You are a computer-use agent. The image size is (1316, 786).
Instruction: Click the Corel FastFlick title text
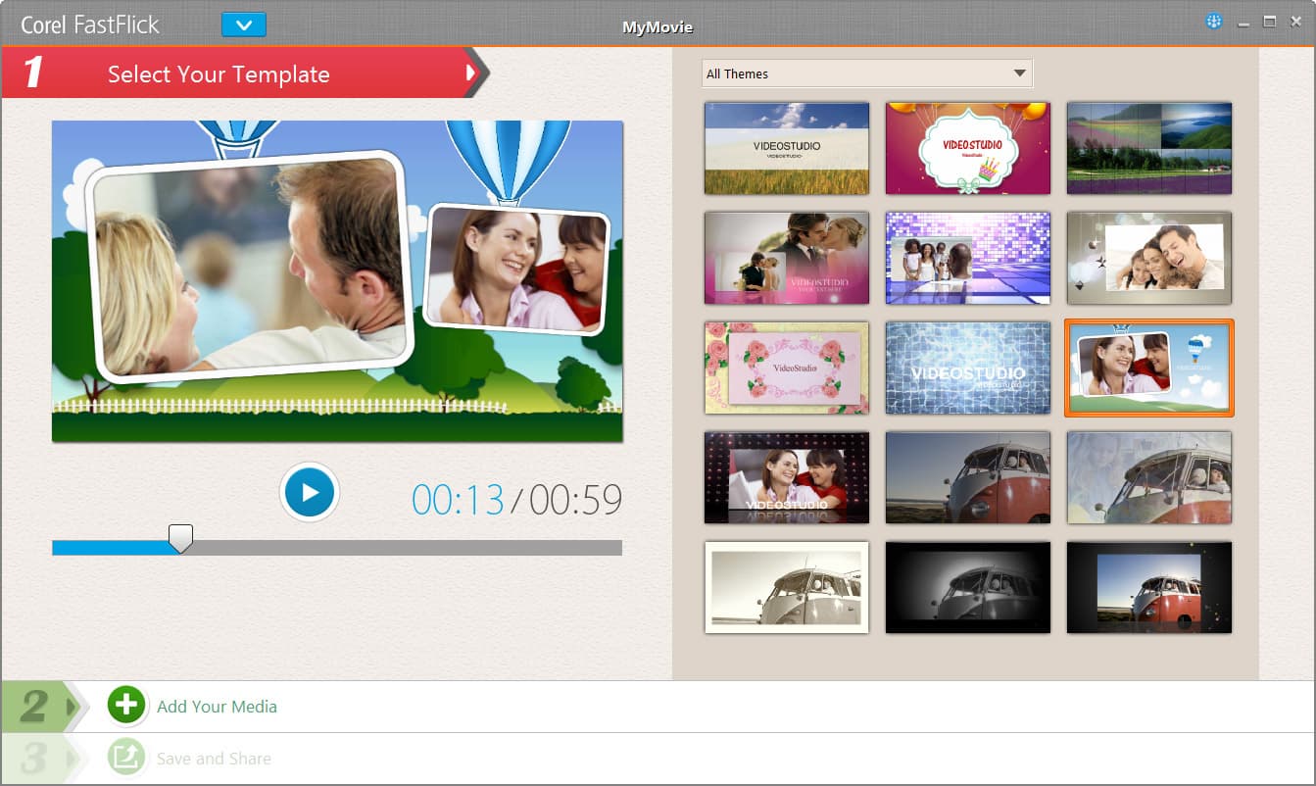coord(90,25)
